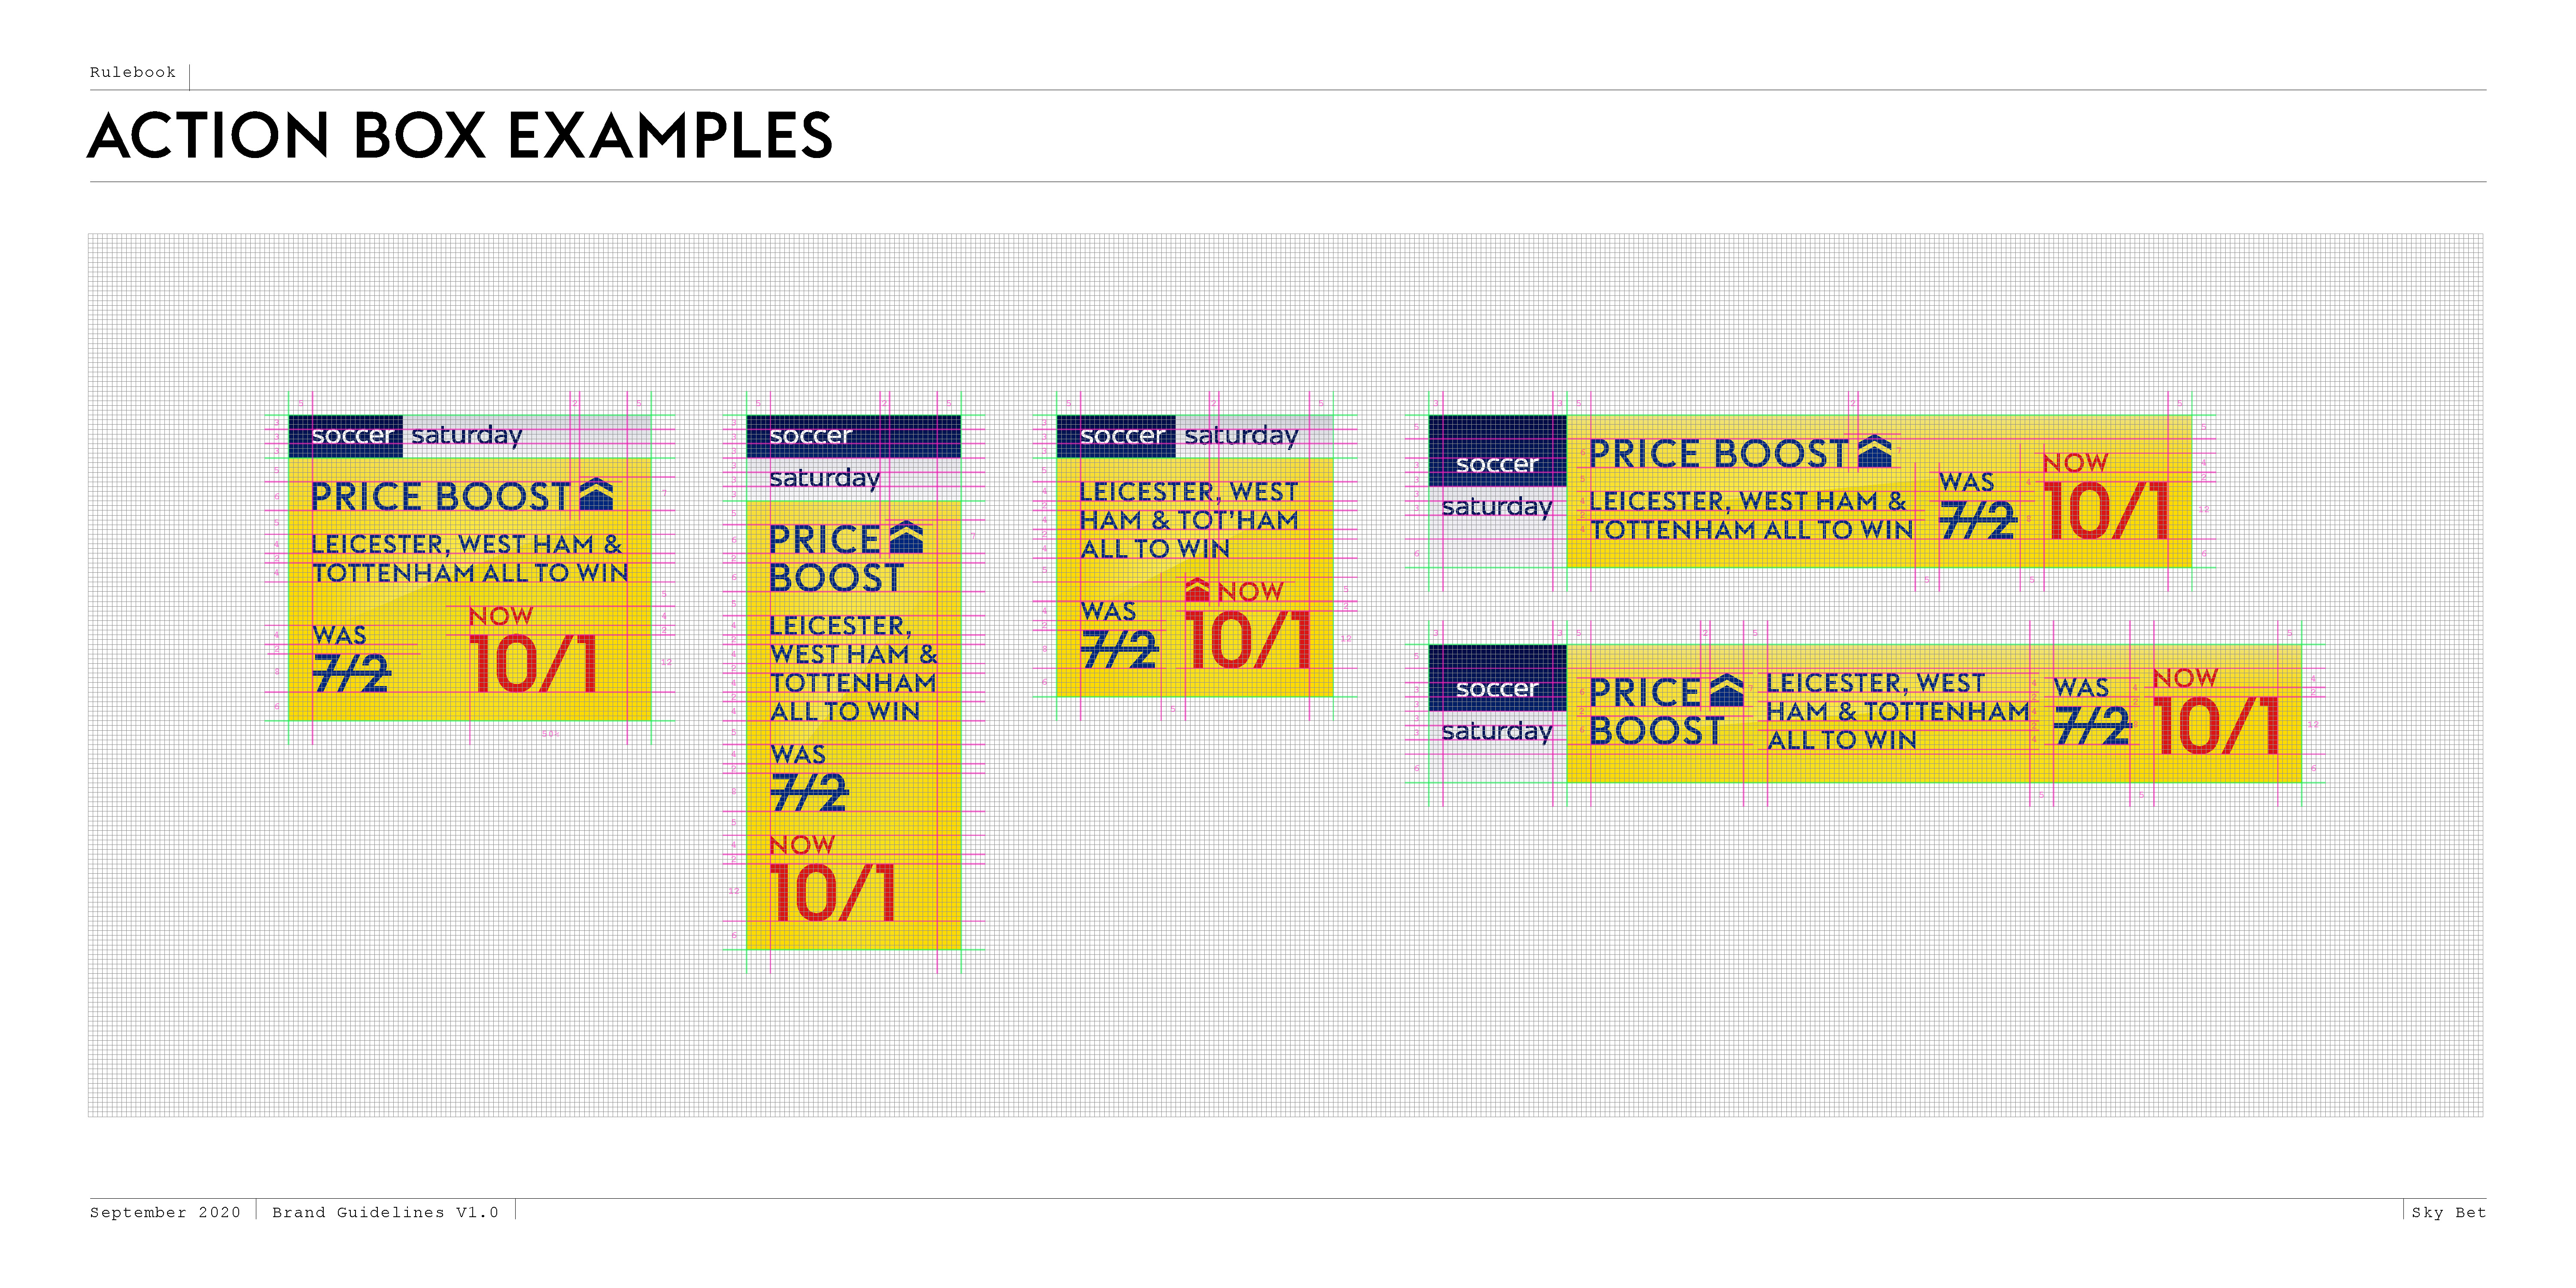2576x1288 pixels.
Task: Click Brand Guidelines V1.0 in the footer
Action: [385, 1212]
